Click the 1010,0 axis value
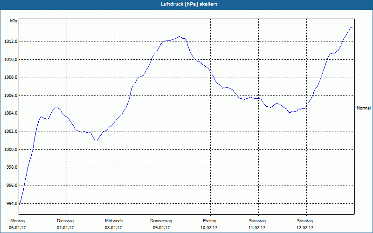 pos(11,60)
